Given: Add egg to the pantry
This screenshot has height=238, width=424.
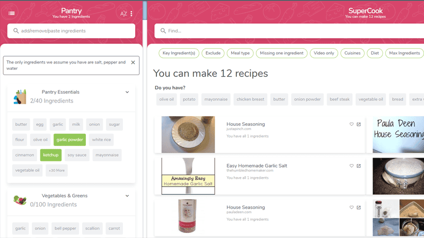Looking at the screenshot, I should [x=40, y=124].
